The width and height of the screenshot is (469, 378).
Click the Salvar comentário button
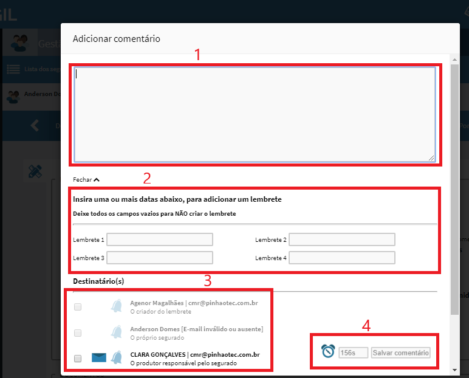(401, 352)
